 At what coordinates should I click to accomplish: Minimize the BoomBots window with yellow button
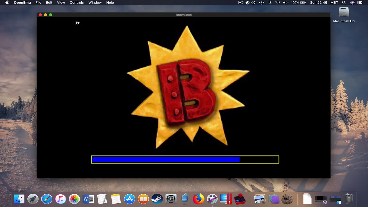pyautogui.click(x=45, y=15)
